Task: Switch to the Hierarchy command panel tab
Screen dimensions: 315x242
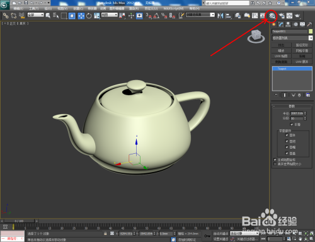Action: coord(288,25)
